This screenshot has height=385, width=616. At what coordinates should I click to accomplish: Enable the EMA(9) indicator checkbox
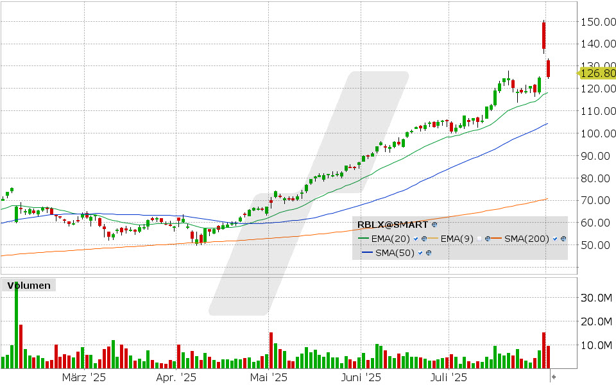click(479, 239)
